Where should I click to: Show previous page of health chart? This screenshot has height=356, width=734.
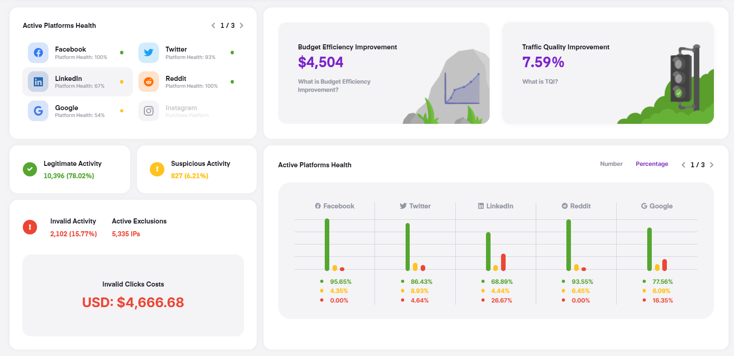point(683,165)
